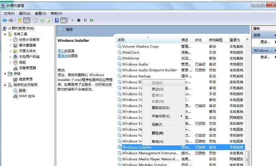Click the services list scroll up arrow
276x166 pixels.
247,39
